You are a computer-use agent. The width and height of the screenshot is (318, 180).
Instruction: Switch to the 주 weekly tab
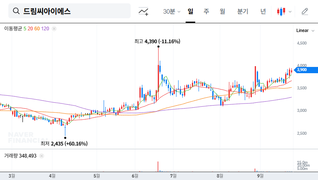tap(206, 11)
